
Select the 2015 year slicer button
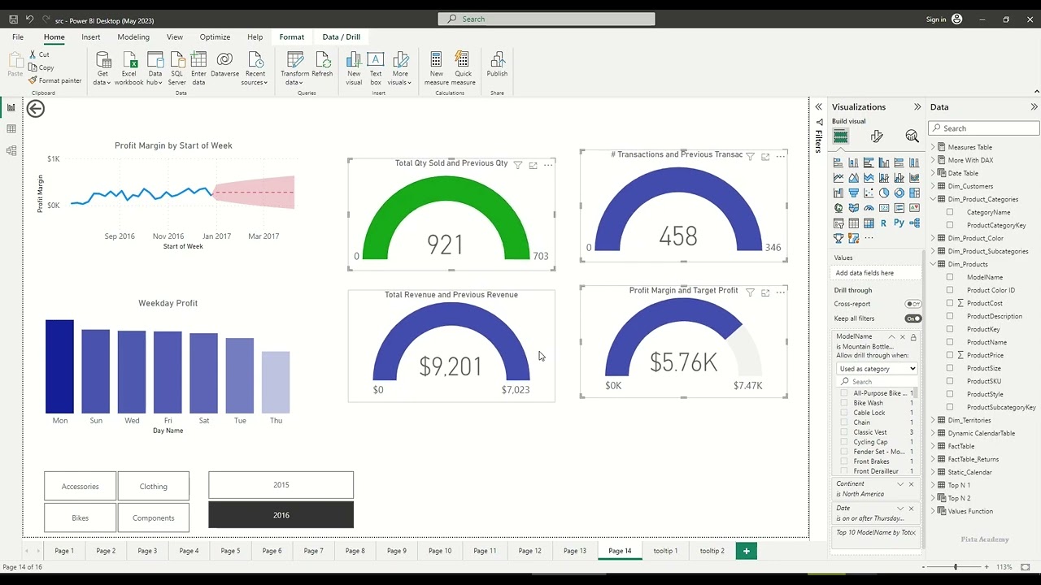point(281,485)
